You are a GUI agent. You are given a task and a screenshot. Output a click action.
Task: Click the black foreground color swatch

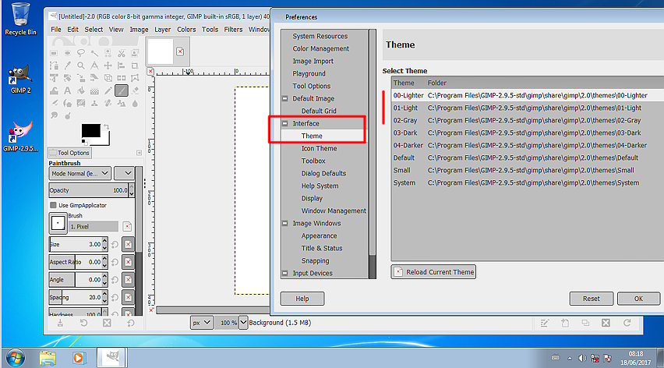(x=91, y=130)
